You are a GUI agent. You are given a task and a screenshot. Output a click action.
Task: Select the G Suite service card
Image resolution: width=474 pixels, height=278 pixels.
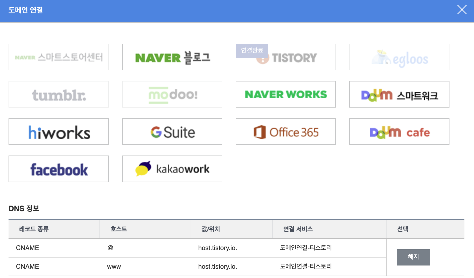point(172,132)
